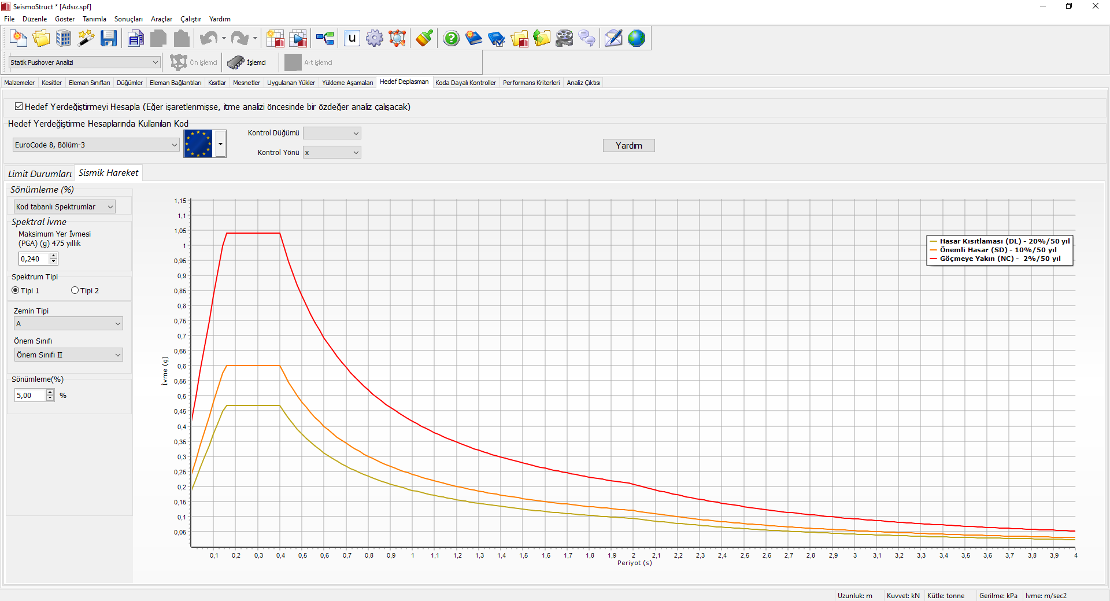Viewport: 1110px width, 601px height.
Task: Click the Save project floppy disk icon
Action: (x=108, y=39)
